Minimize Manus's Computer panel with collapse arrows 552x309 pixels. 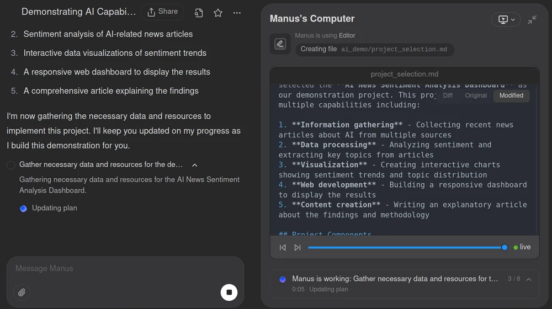tap(532, 20)
